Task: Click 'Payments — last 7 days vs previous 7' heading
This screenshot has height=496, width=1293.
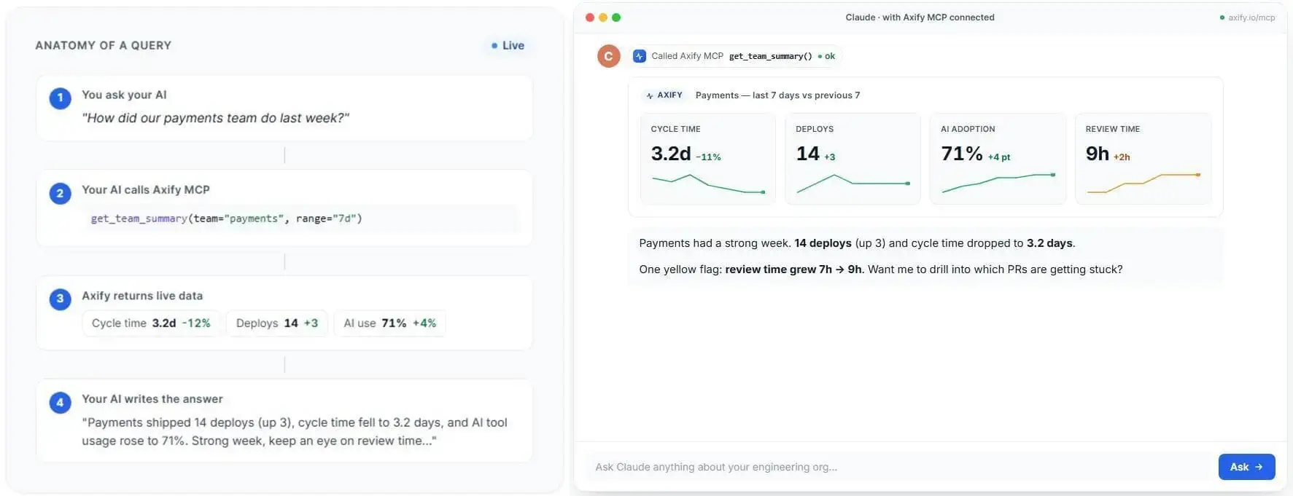Action: 777,95
